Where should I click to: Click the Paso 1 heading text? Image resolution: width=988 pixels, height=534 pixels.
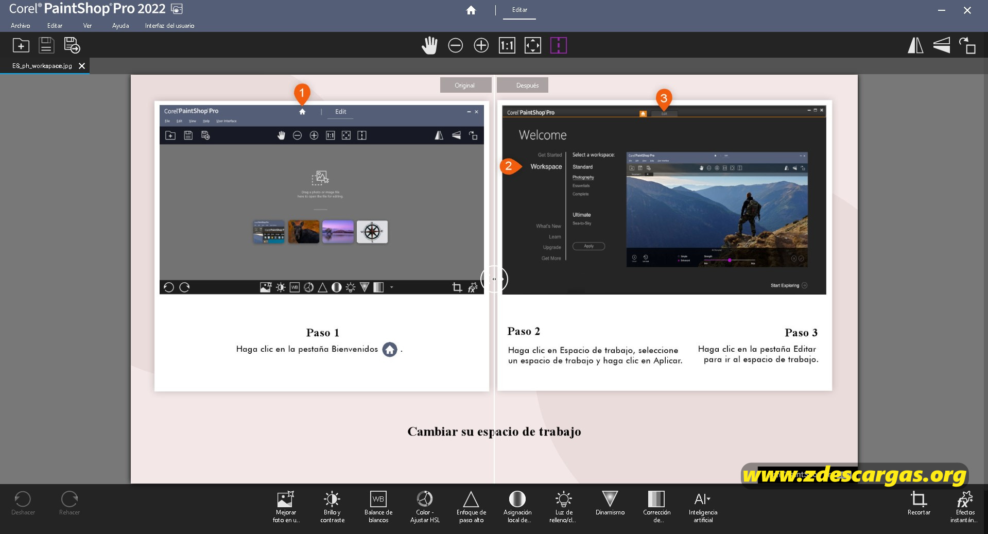[322, 333]
